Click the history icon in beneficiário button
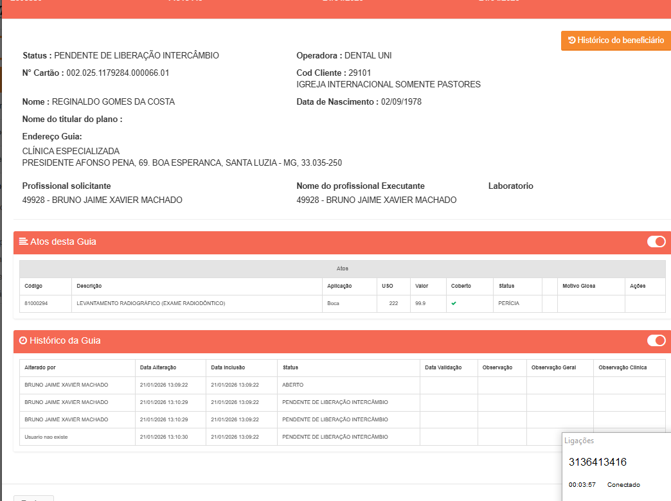Viewport: 671px width, 501px height. coord(571,40)
